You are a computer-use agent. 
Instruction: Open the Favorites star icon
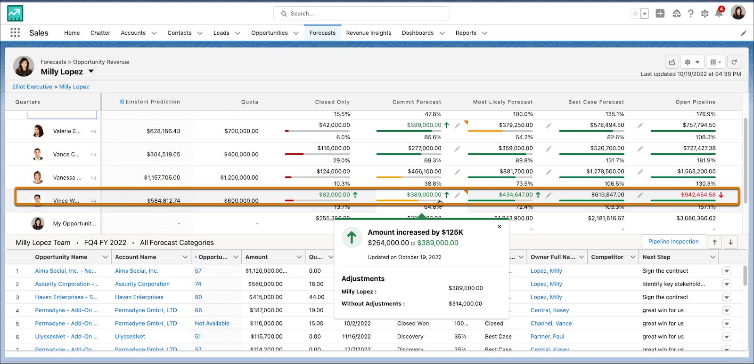[x=635, y=14]
